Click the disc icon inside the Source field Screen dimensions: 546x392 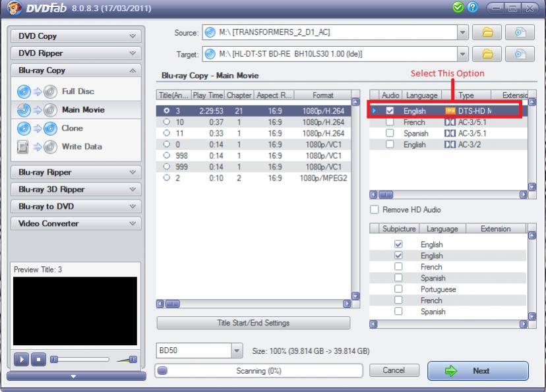(210, 32)
